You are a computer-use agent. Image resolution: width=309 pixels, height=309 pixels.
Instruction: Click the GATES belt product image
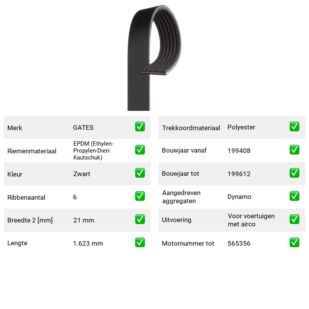[x=154, y=58]
